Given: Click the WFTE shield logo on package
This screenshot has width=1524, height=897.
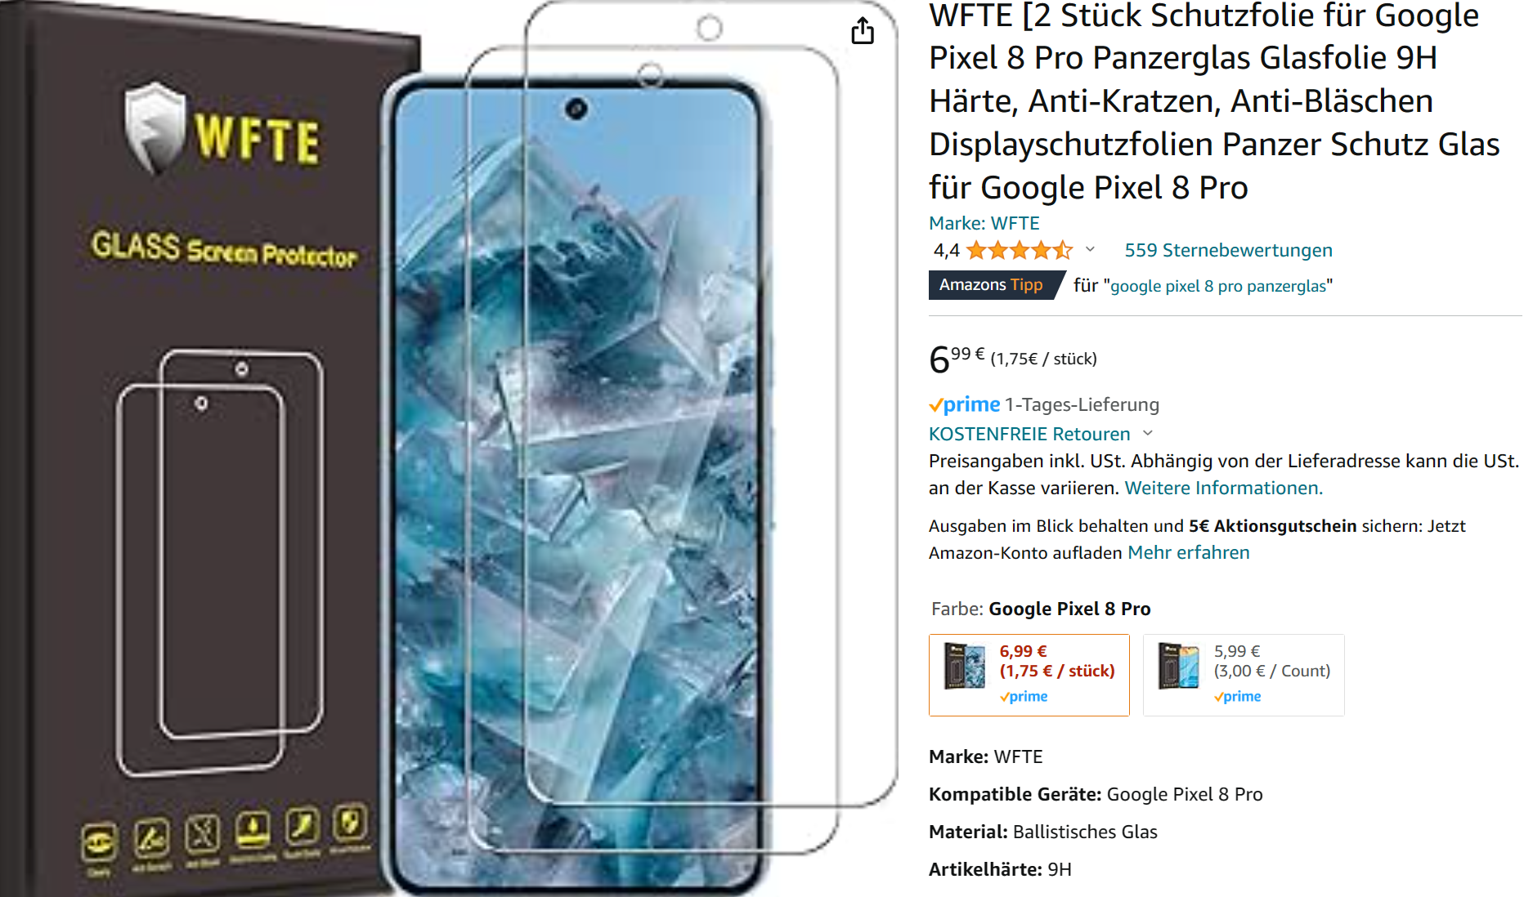Looking at the screenshot, I should point(155,128).
